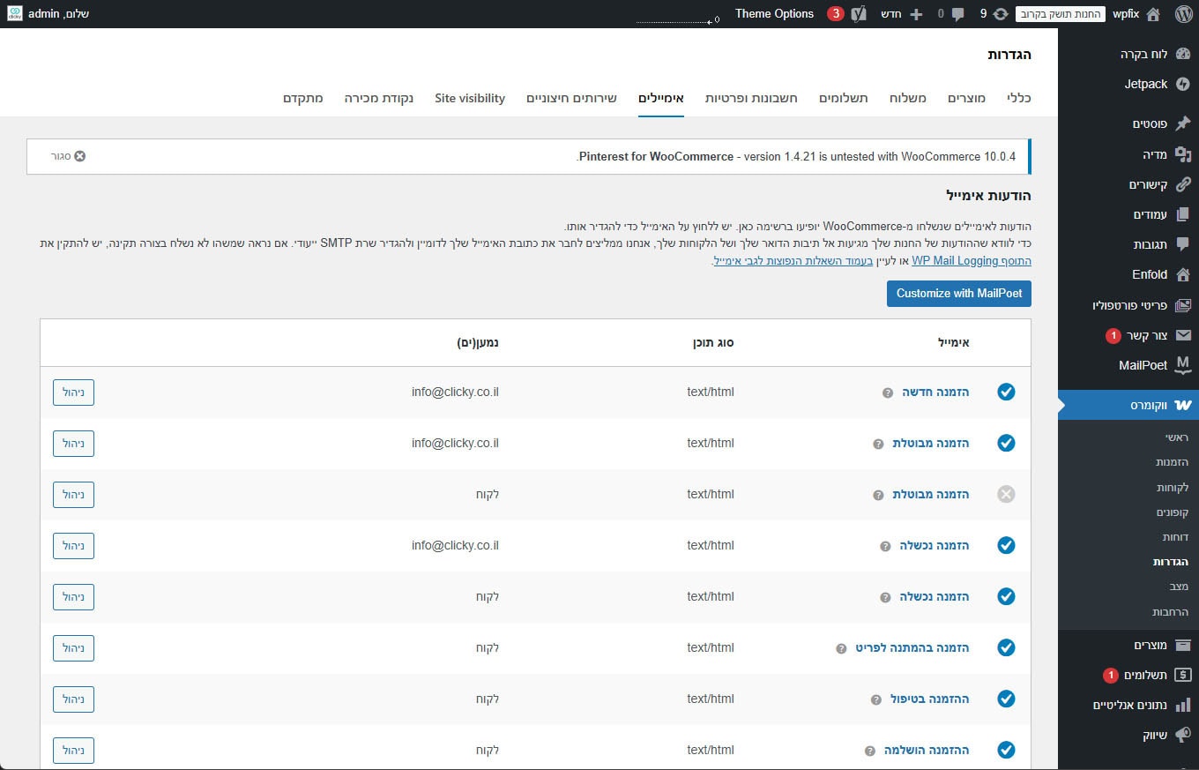Image resolution: width=1199 pixels, height=770 pixels.
Task: Open the updates icon showing 9
Action: (x=999, y=14)
